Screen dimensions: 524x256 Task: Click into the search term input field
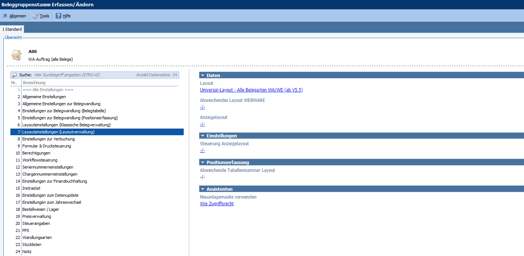point(82,75)
